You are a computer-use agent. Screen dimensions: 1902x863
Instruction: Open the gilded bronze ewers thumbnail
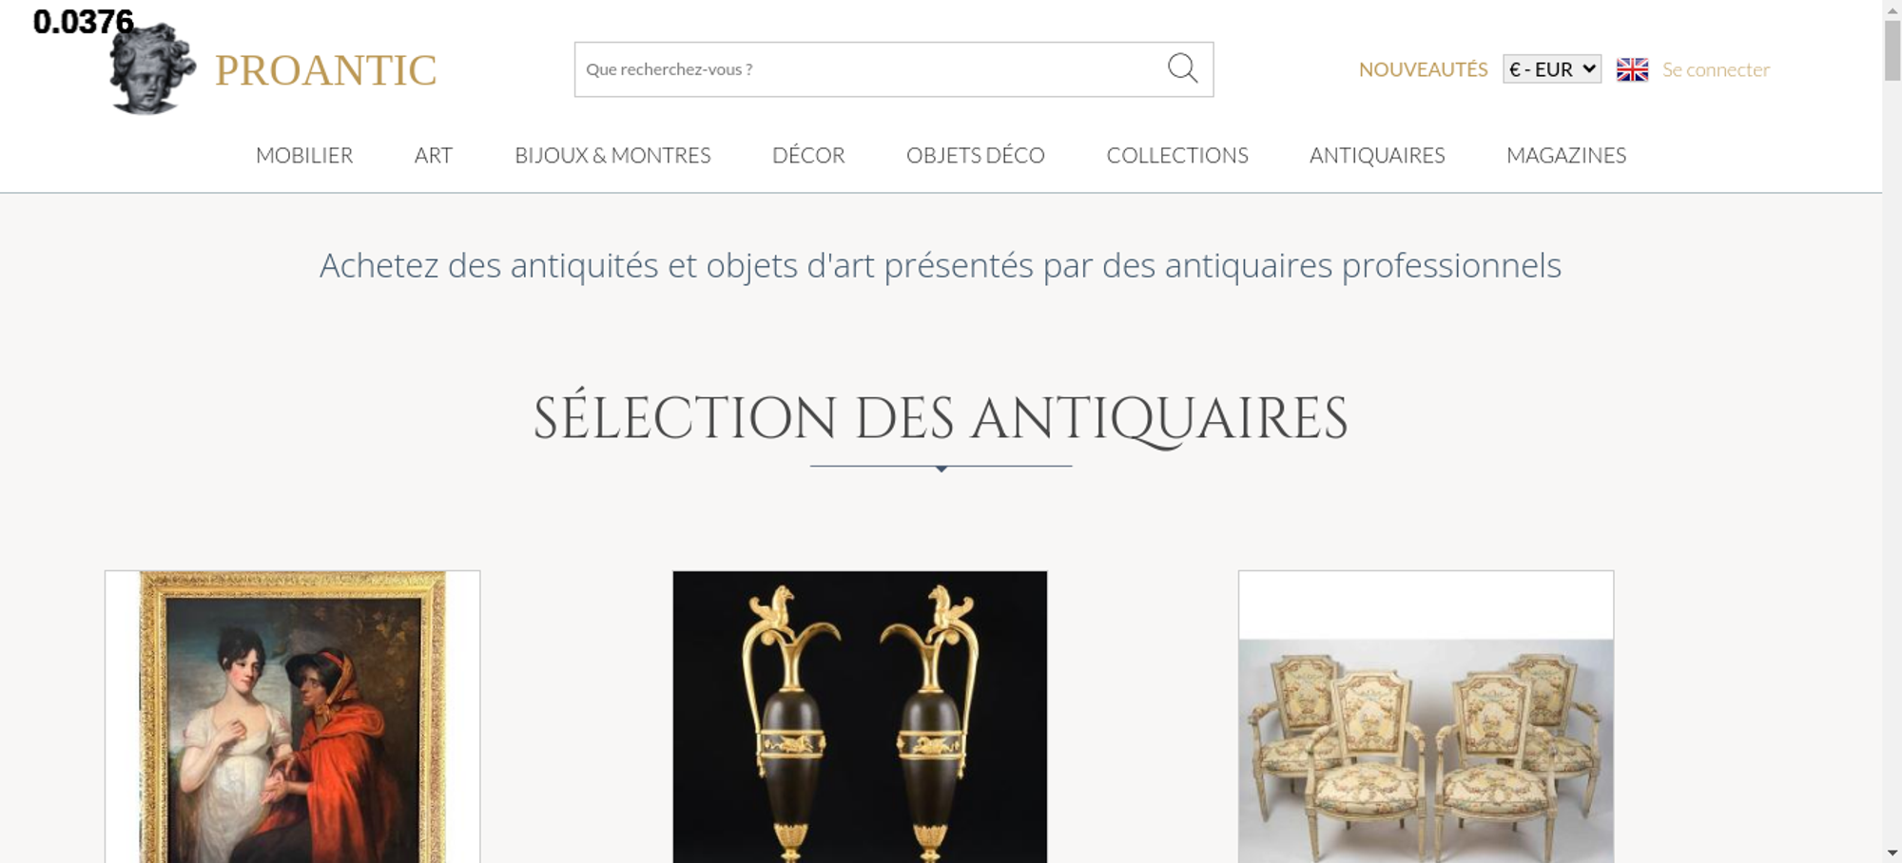click(860, 717)
